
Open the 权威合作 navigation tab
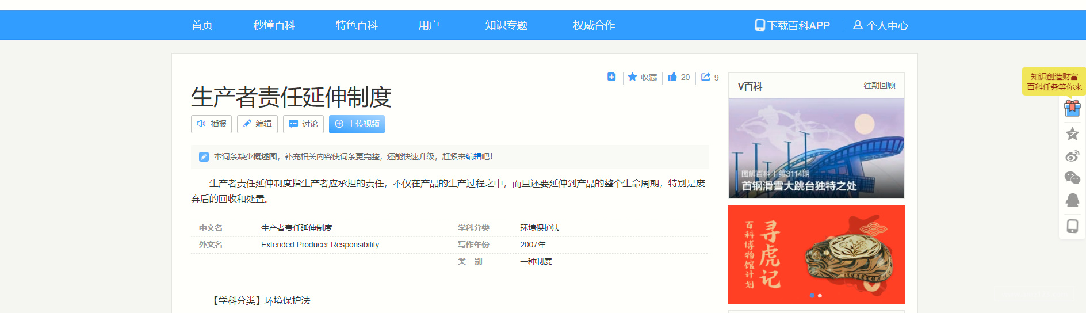click(594, 25)
